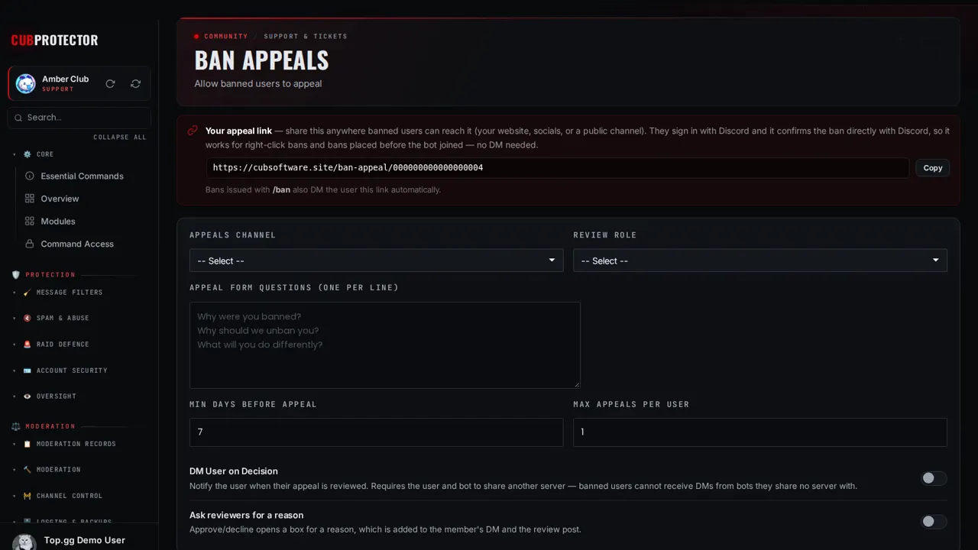Image resolution: width=978 pixels, height=550 pixels.
Task: Click the Max Appeals Per User field
Action: coord(760,432)
